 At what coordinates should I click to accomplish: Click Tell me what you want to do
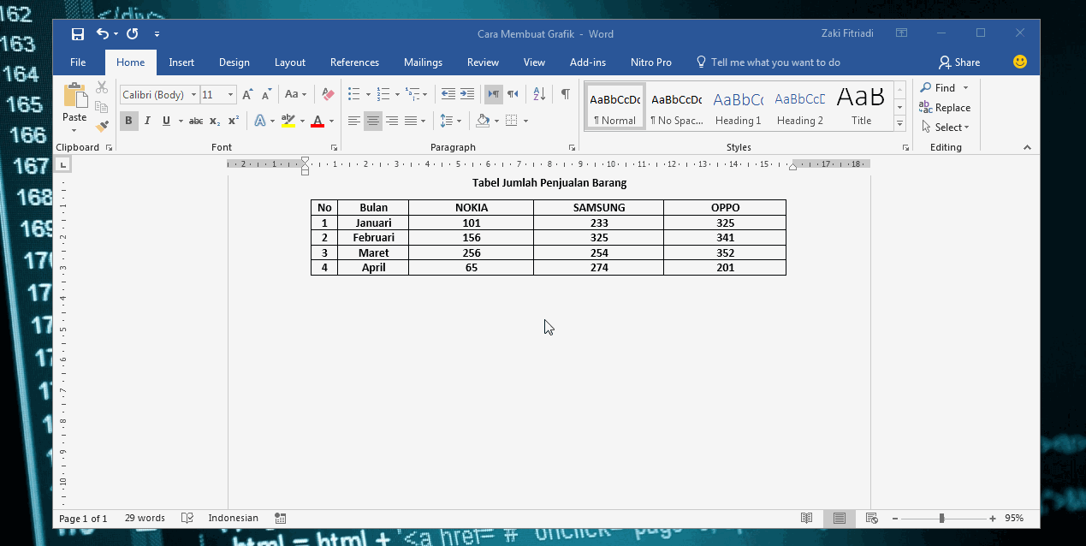768,62
